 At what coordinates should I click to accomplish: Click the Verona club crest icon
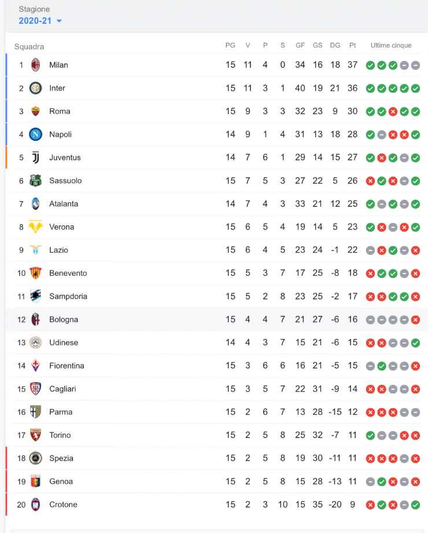(36, 227)
